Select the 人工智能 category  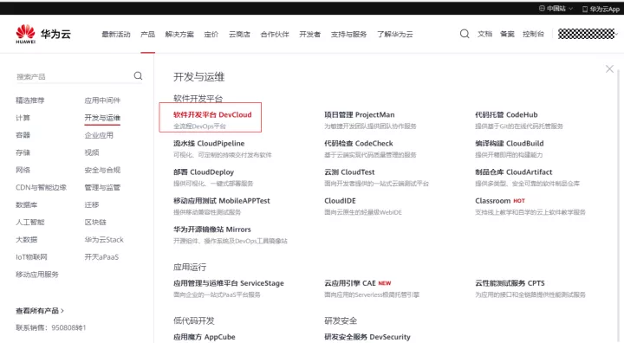point(30,222)
